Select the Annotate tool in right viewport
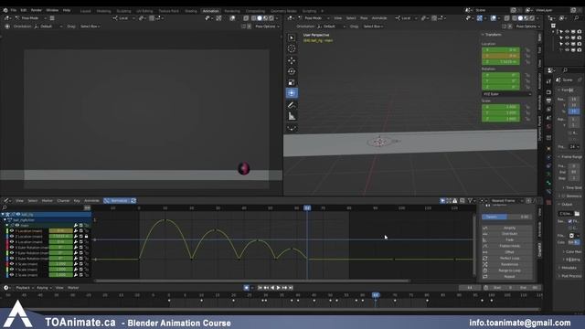This screenshot has width=585, height=329. [292, 105]
